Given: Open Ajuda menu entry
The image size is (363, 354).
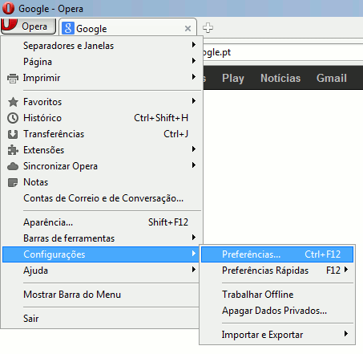Looking at the screenshot, I should pyautogui.click(x=101, y=271).
